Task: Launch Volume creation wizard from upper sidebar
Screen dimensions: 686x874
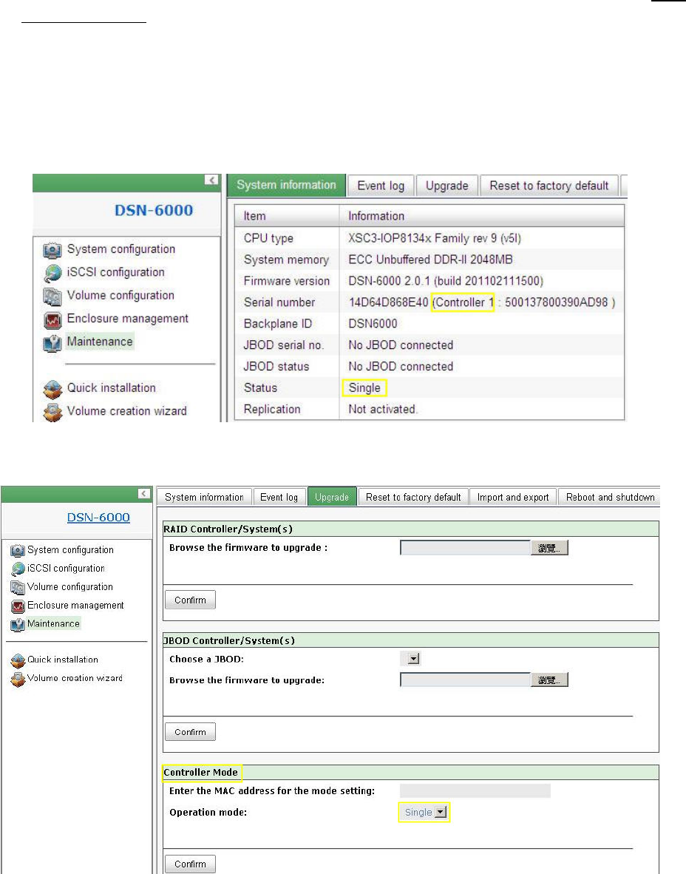Action: point(127,411)
